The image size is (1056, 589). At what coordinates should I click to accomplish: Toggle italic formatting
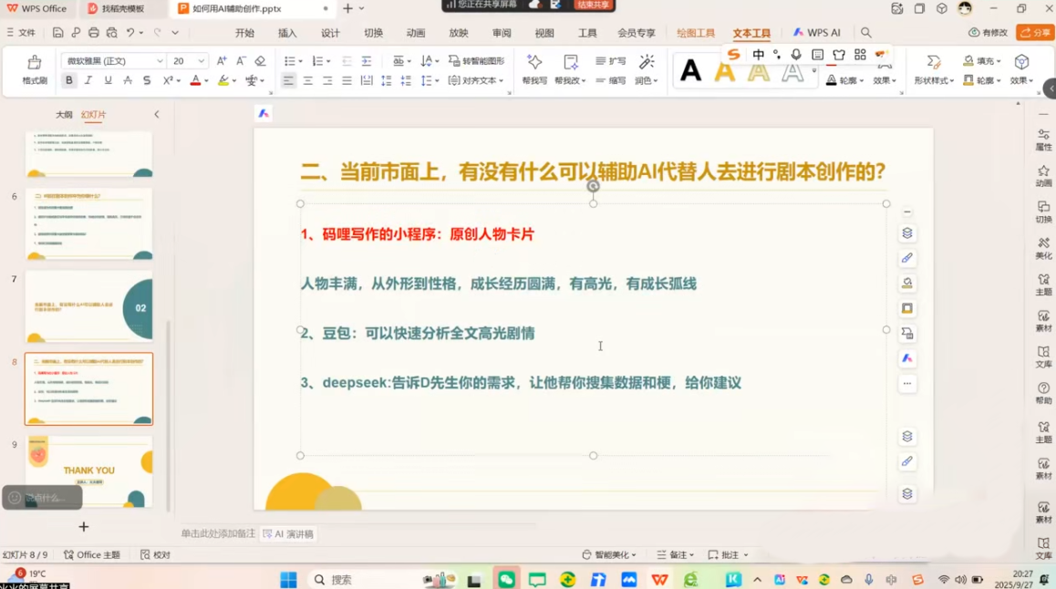88,80
